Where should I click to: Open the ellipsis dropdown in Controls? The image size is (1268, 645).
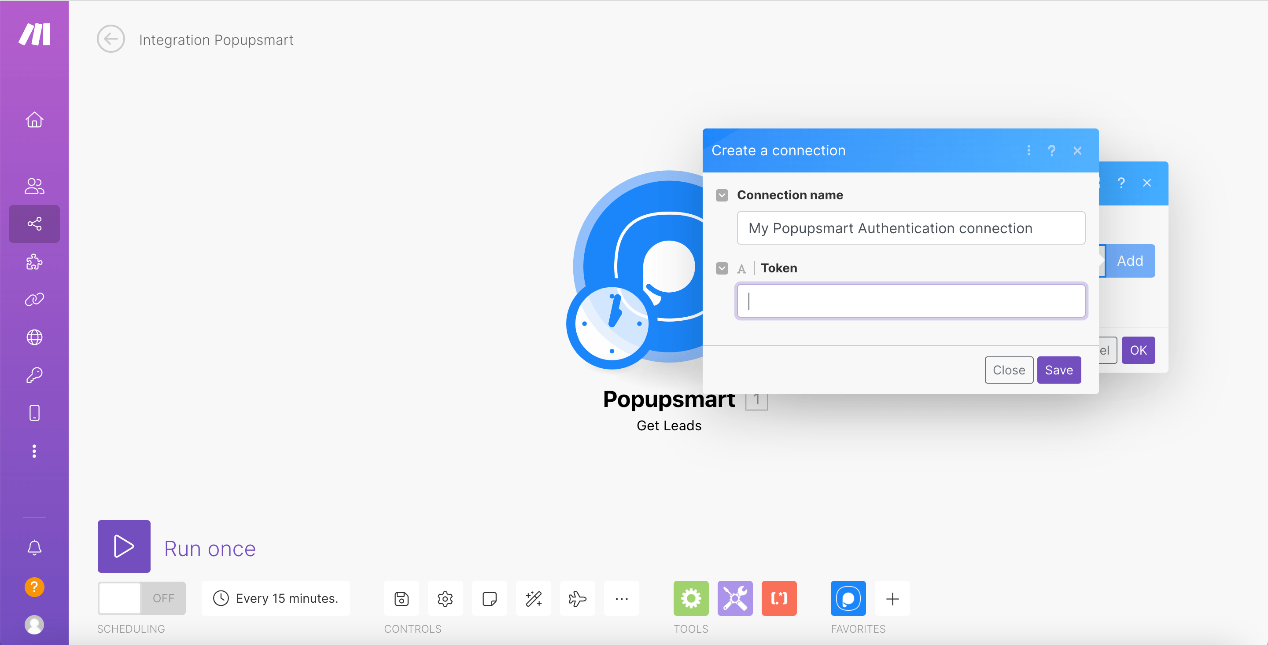point(621,598)
